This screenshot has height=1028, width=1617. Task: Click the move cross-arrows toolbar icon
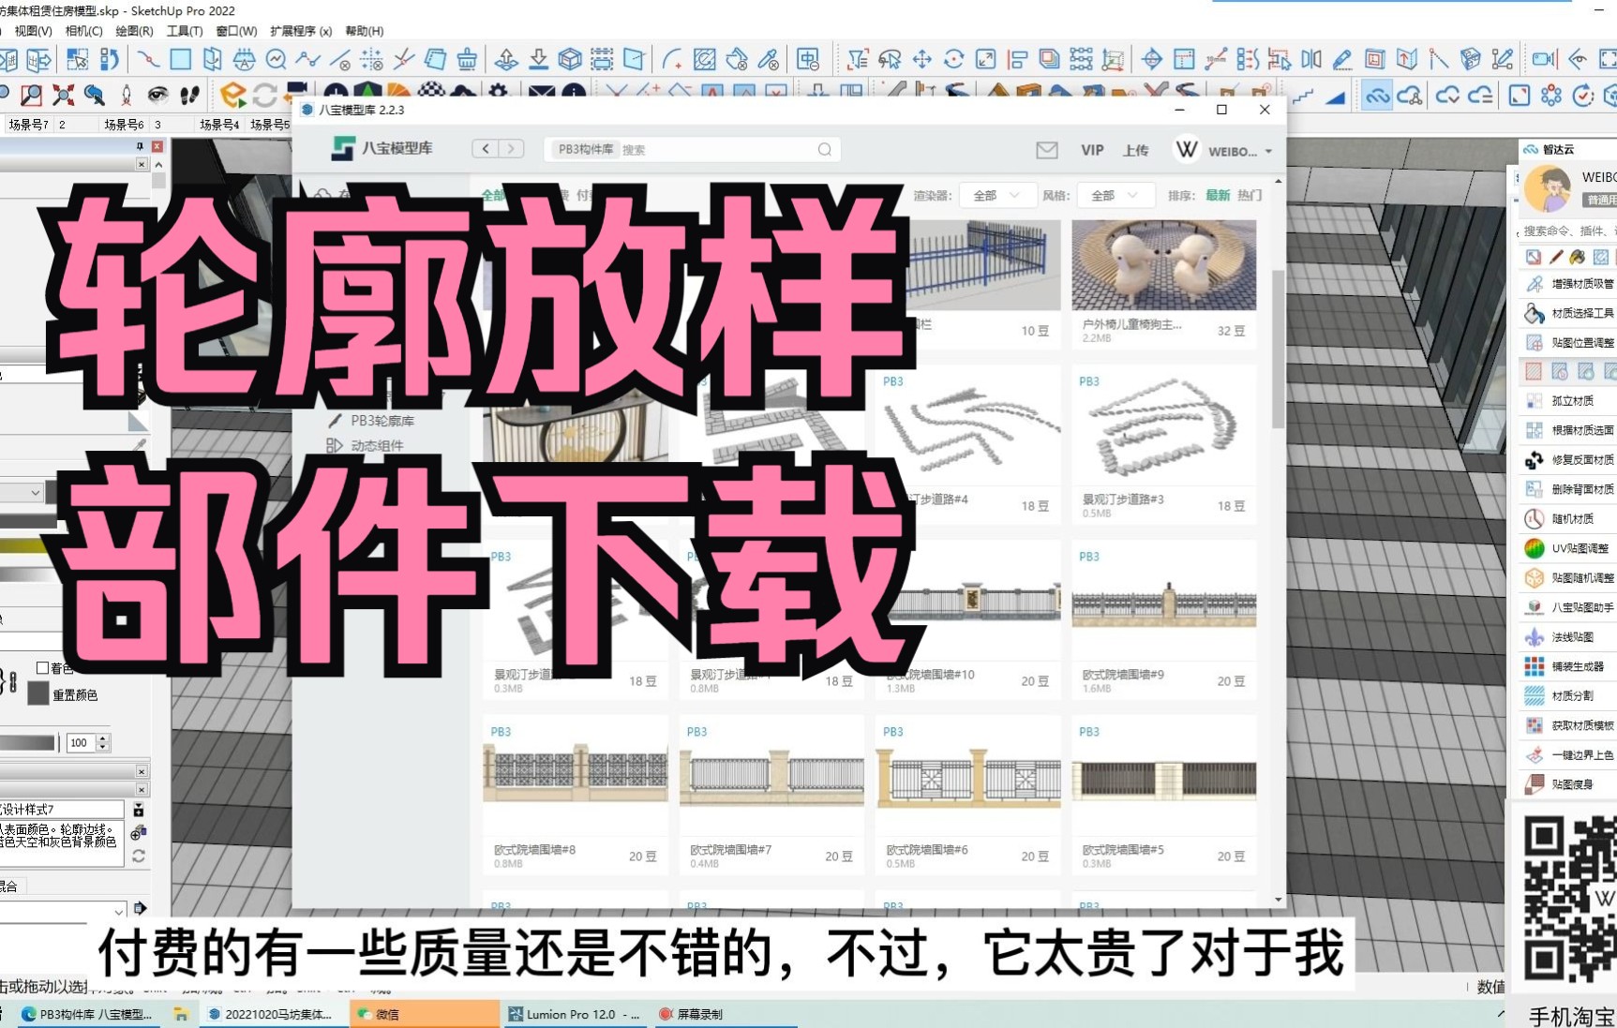(x=921, y=60)
